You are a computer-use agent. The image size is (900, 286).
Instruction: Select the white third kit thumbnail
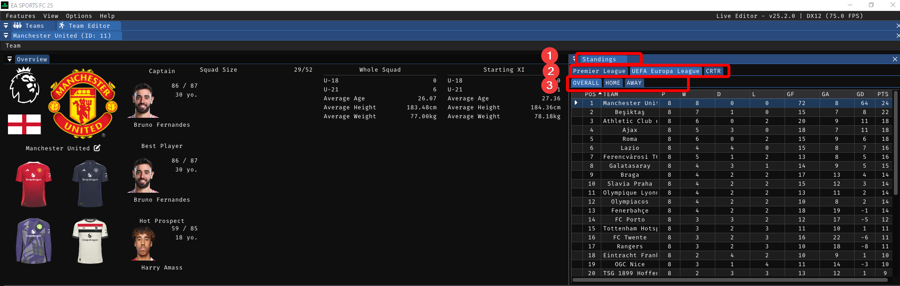tap(90, 241)
